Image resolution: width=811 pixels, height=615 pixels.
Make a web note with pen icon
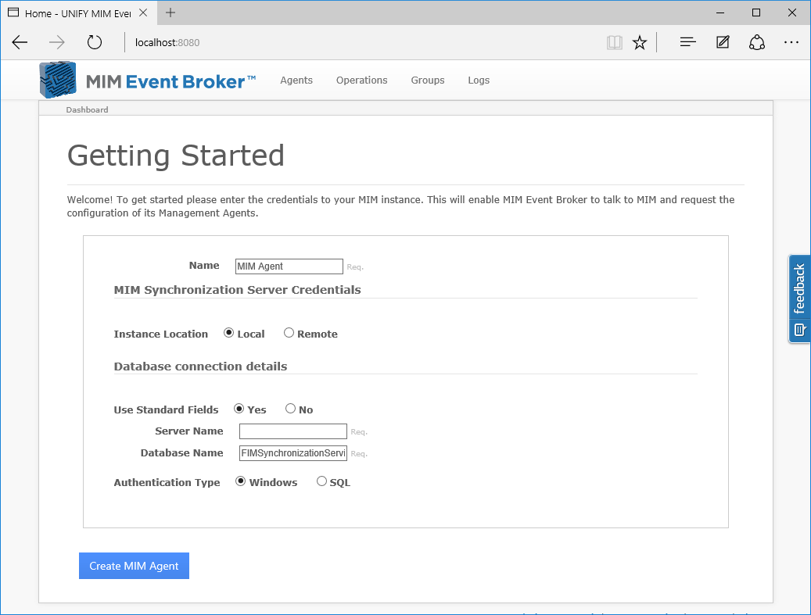[x=723, y=42]
